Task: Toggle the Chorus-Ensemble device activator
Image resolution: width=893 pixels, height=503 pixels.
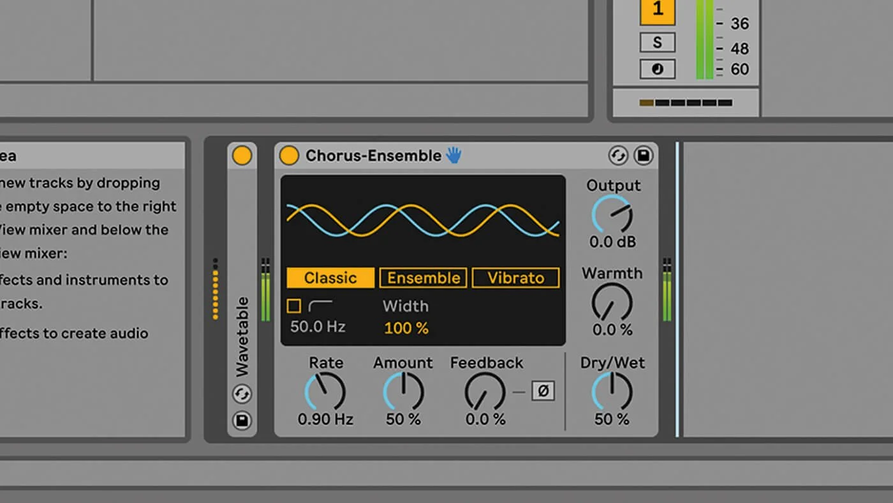Action: coord(289,155)
